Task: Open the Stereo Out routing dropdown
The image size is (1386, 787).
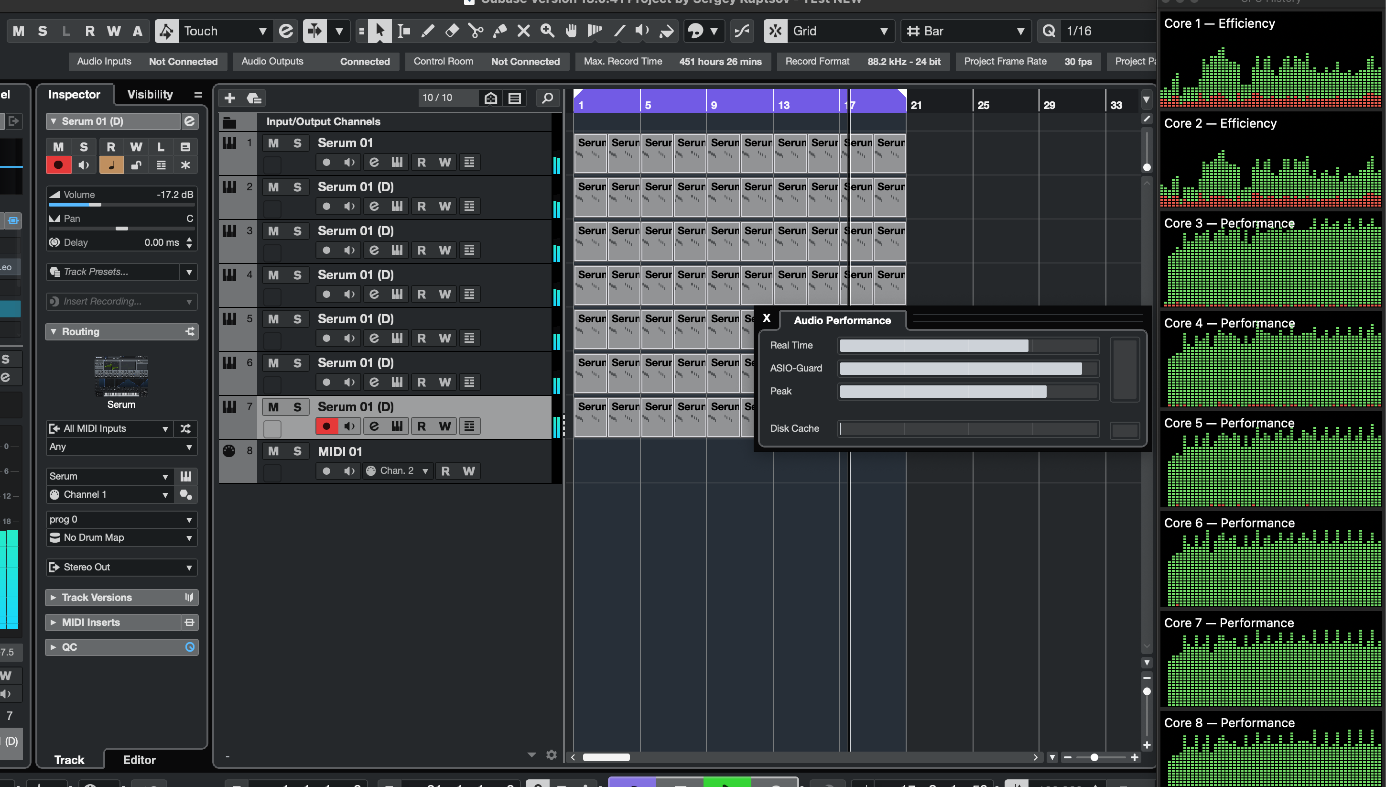Action: point(121,567)
